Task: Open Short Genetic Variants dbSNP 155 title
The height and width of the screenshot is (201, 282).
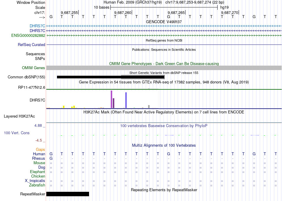Action: point(164,73)
